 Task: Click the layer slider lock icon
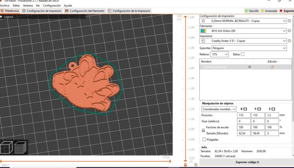185,165
